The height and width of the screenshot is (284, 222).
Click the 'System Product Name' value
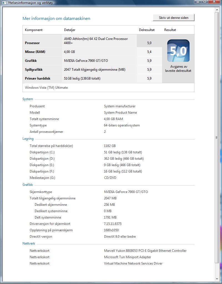tap(120, 113)
